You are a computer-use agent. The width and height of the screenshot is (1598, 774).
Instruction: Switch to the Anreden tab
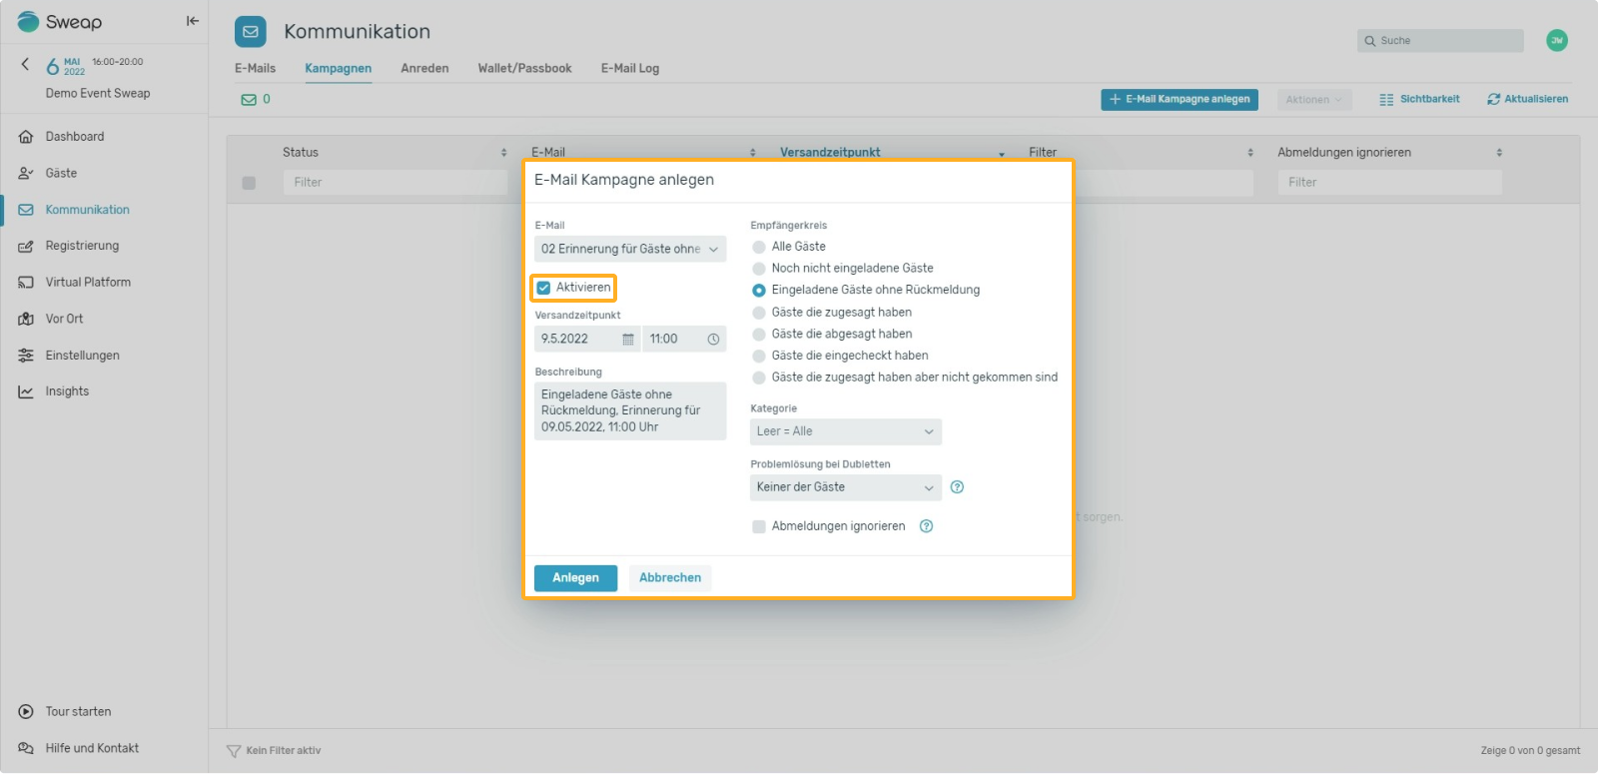(424, 68)
